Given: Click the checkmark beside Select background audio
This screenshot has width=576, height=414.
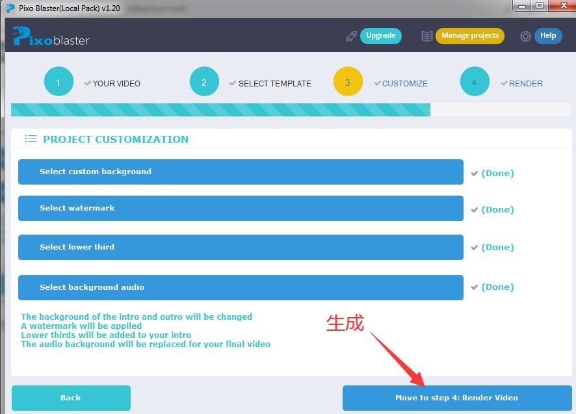Looking at the screenshot, I should pyautogui.click(x=474, y=287).
